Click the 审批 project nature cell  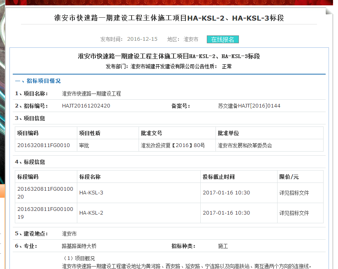pyautogui.click(x=84, y=145)
